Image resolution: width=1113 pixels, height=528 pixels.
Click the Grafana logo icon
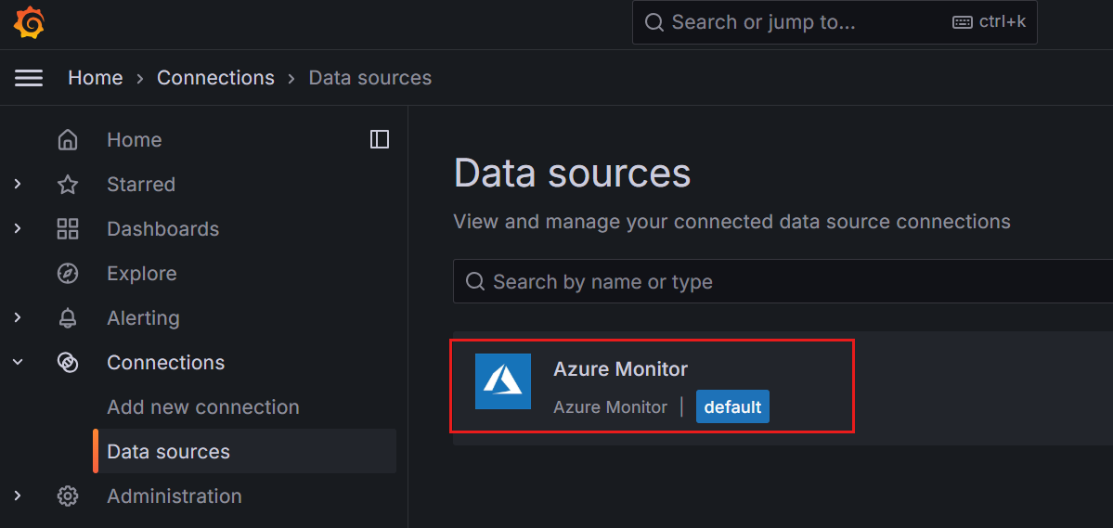(x=29, y=23)
